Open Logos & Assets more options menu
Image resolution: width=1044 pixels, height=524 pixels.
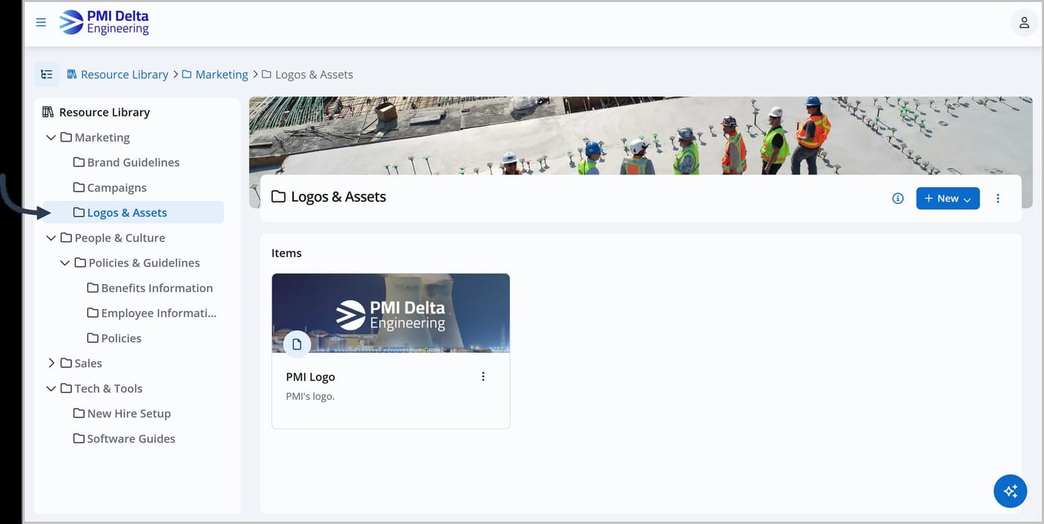point(998,198)
